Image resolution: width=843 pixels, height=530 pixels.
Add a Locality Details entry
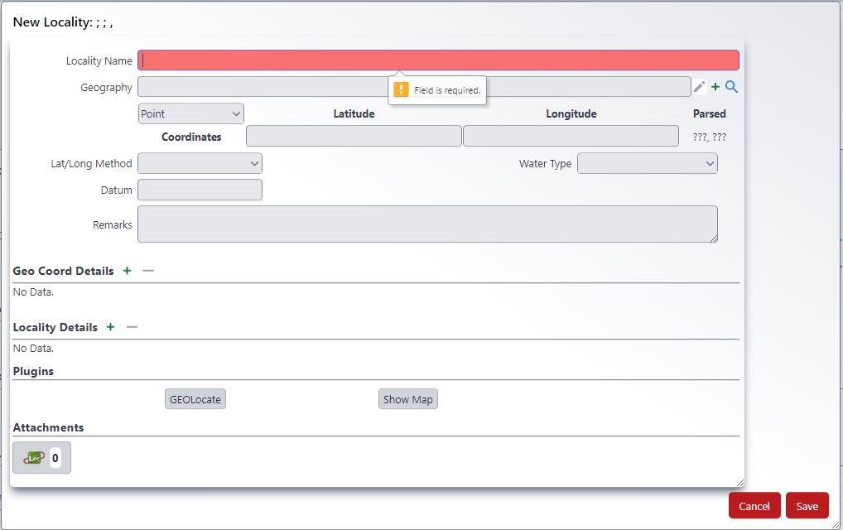coord(110,327)
